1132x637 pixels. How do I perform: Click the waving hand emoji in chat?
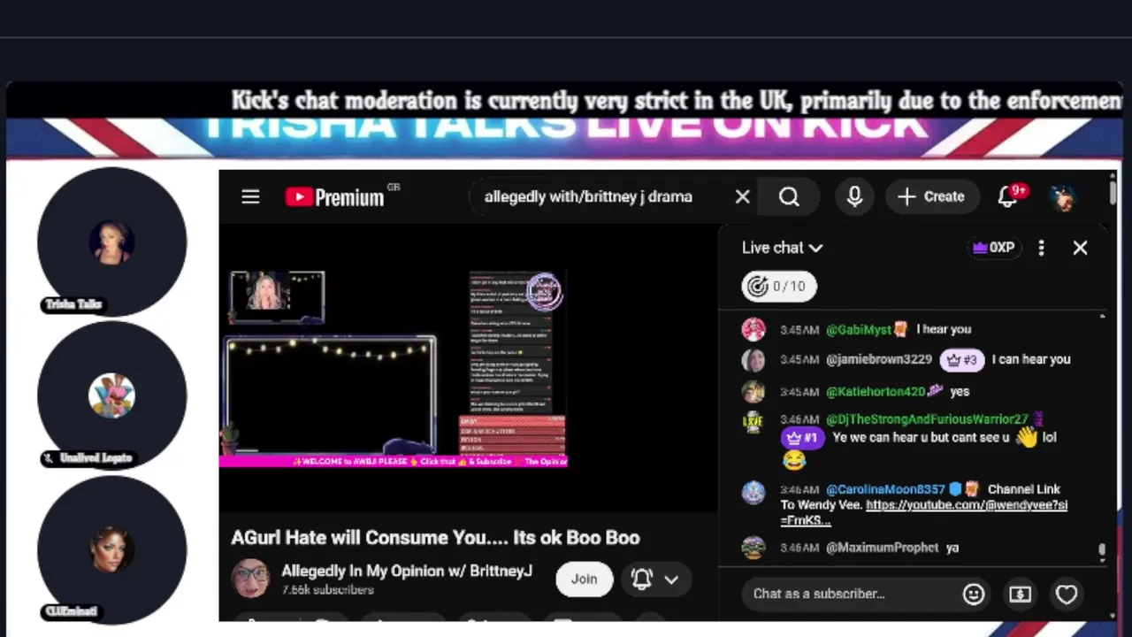1027,437
